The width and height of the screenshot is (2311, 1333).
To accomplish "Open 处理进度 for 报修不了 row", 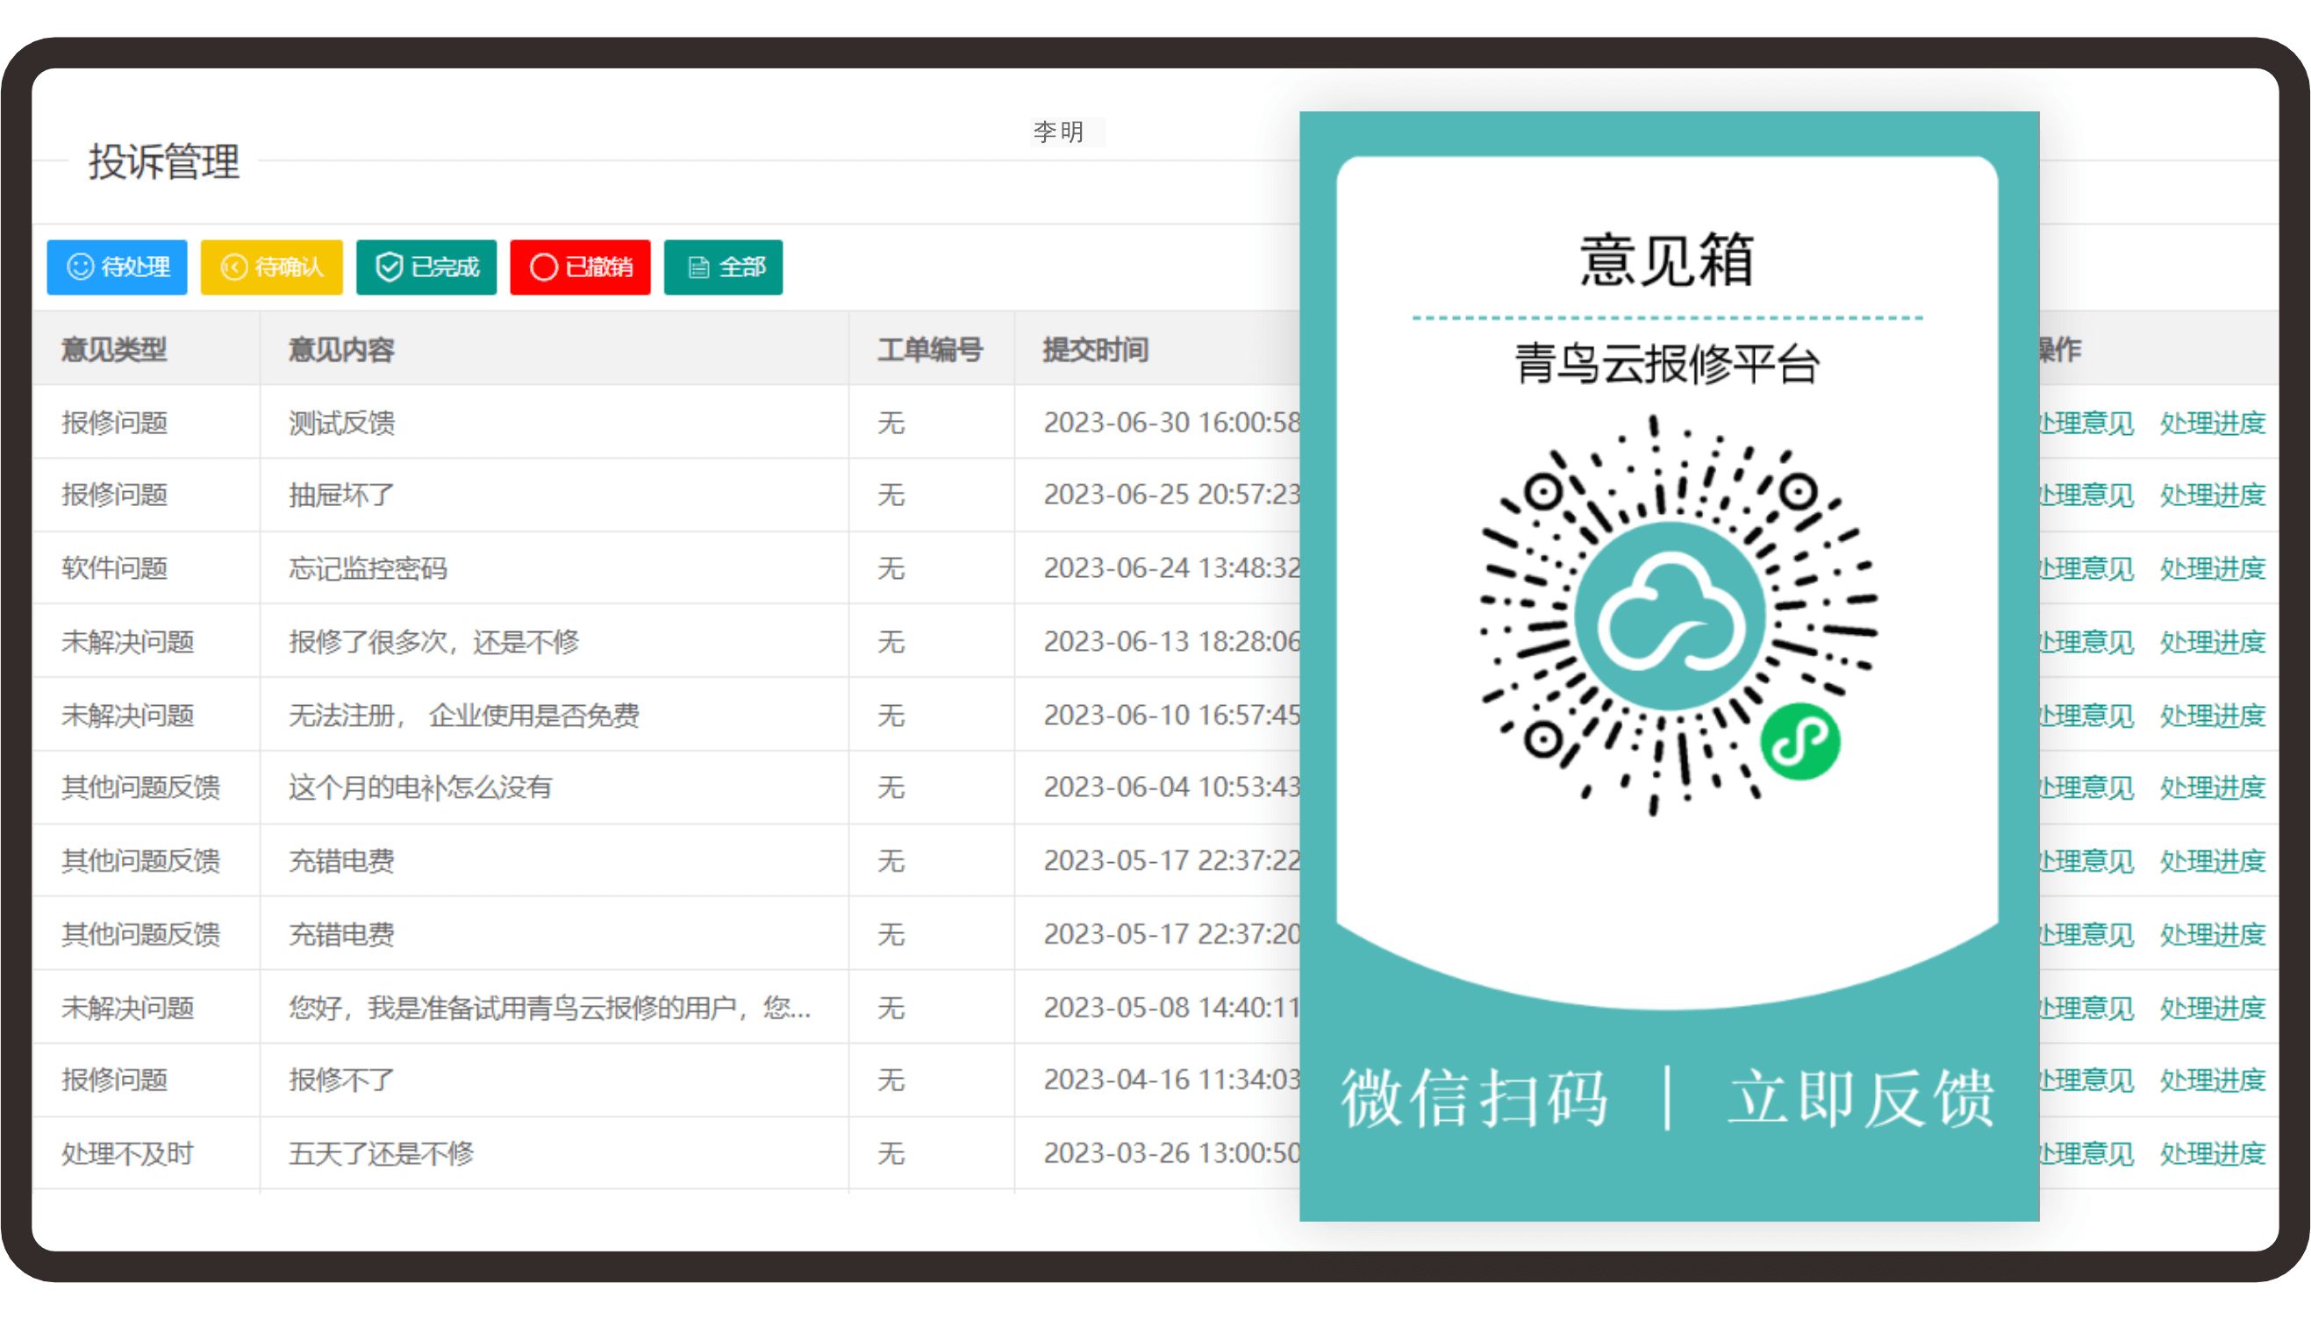I will [2212, 1080].
